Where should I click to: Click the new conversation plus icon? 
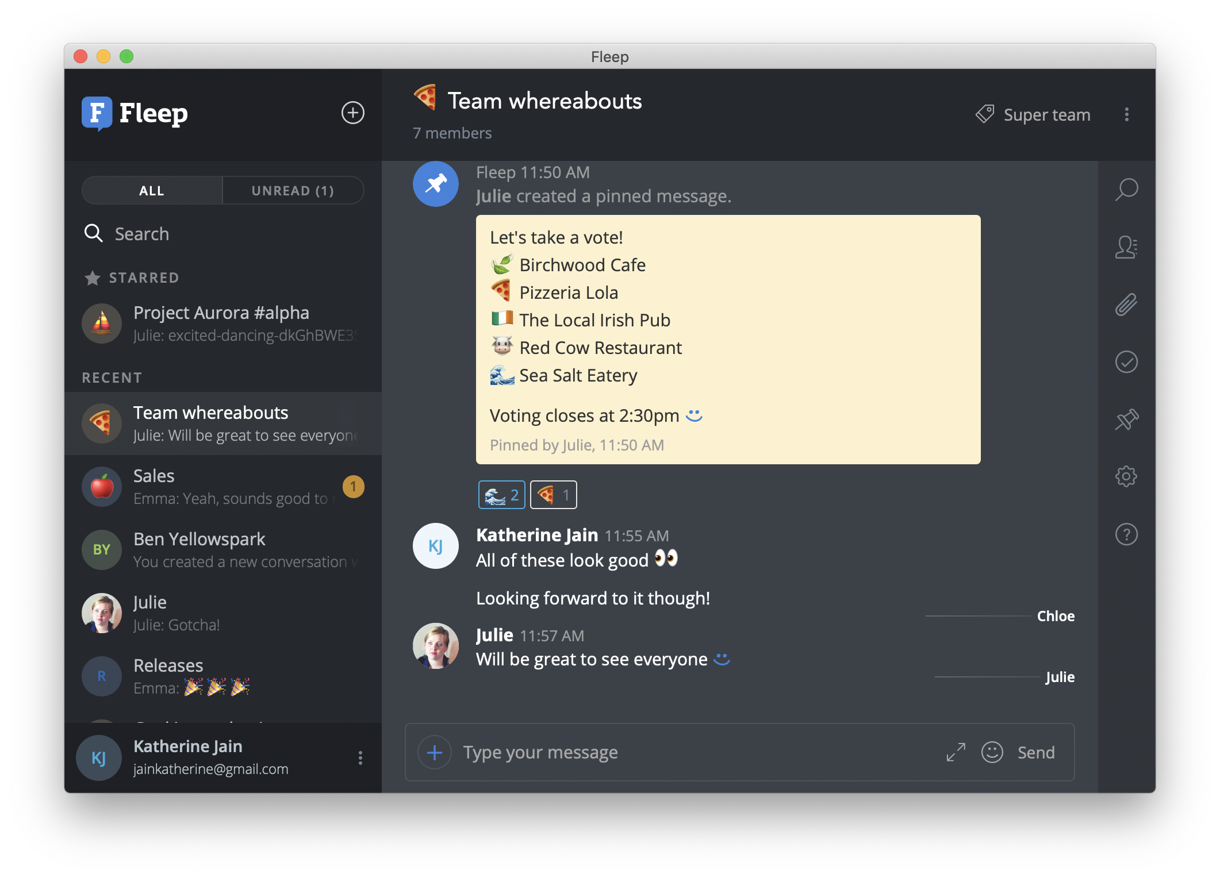coord(352,113)
